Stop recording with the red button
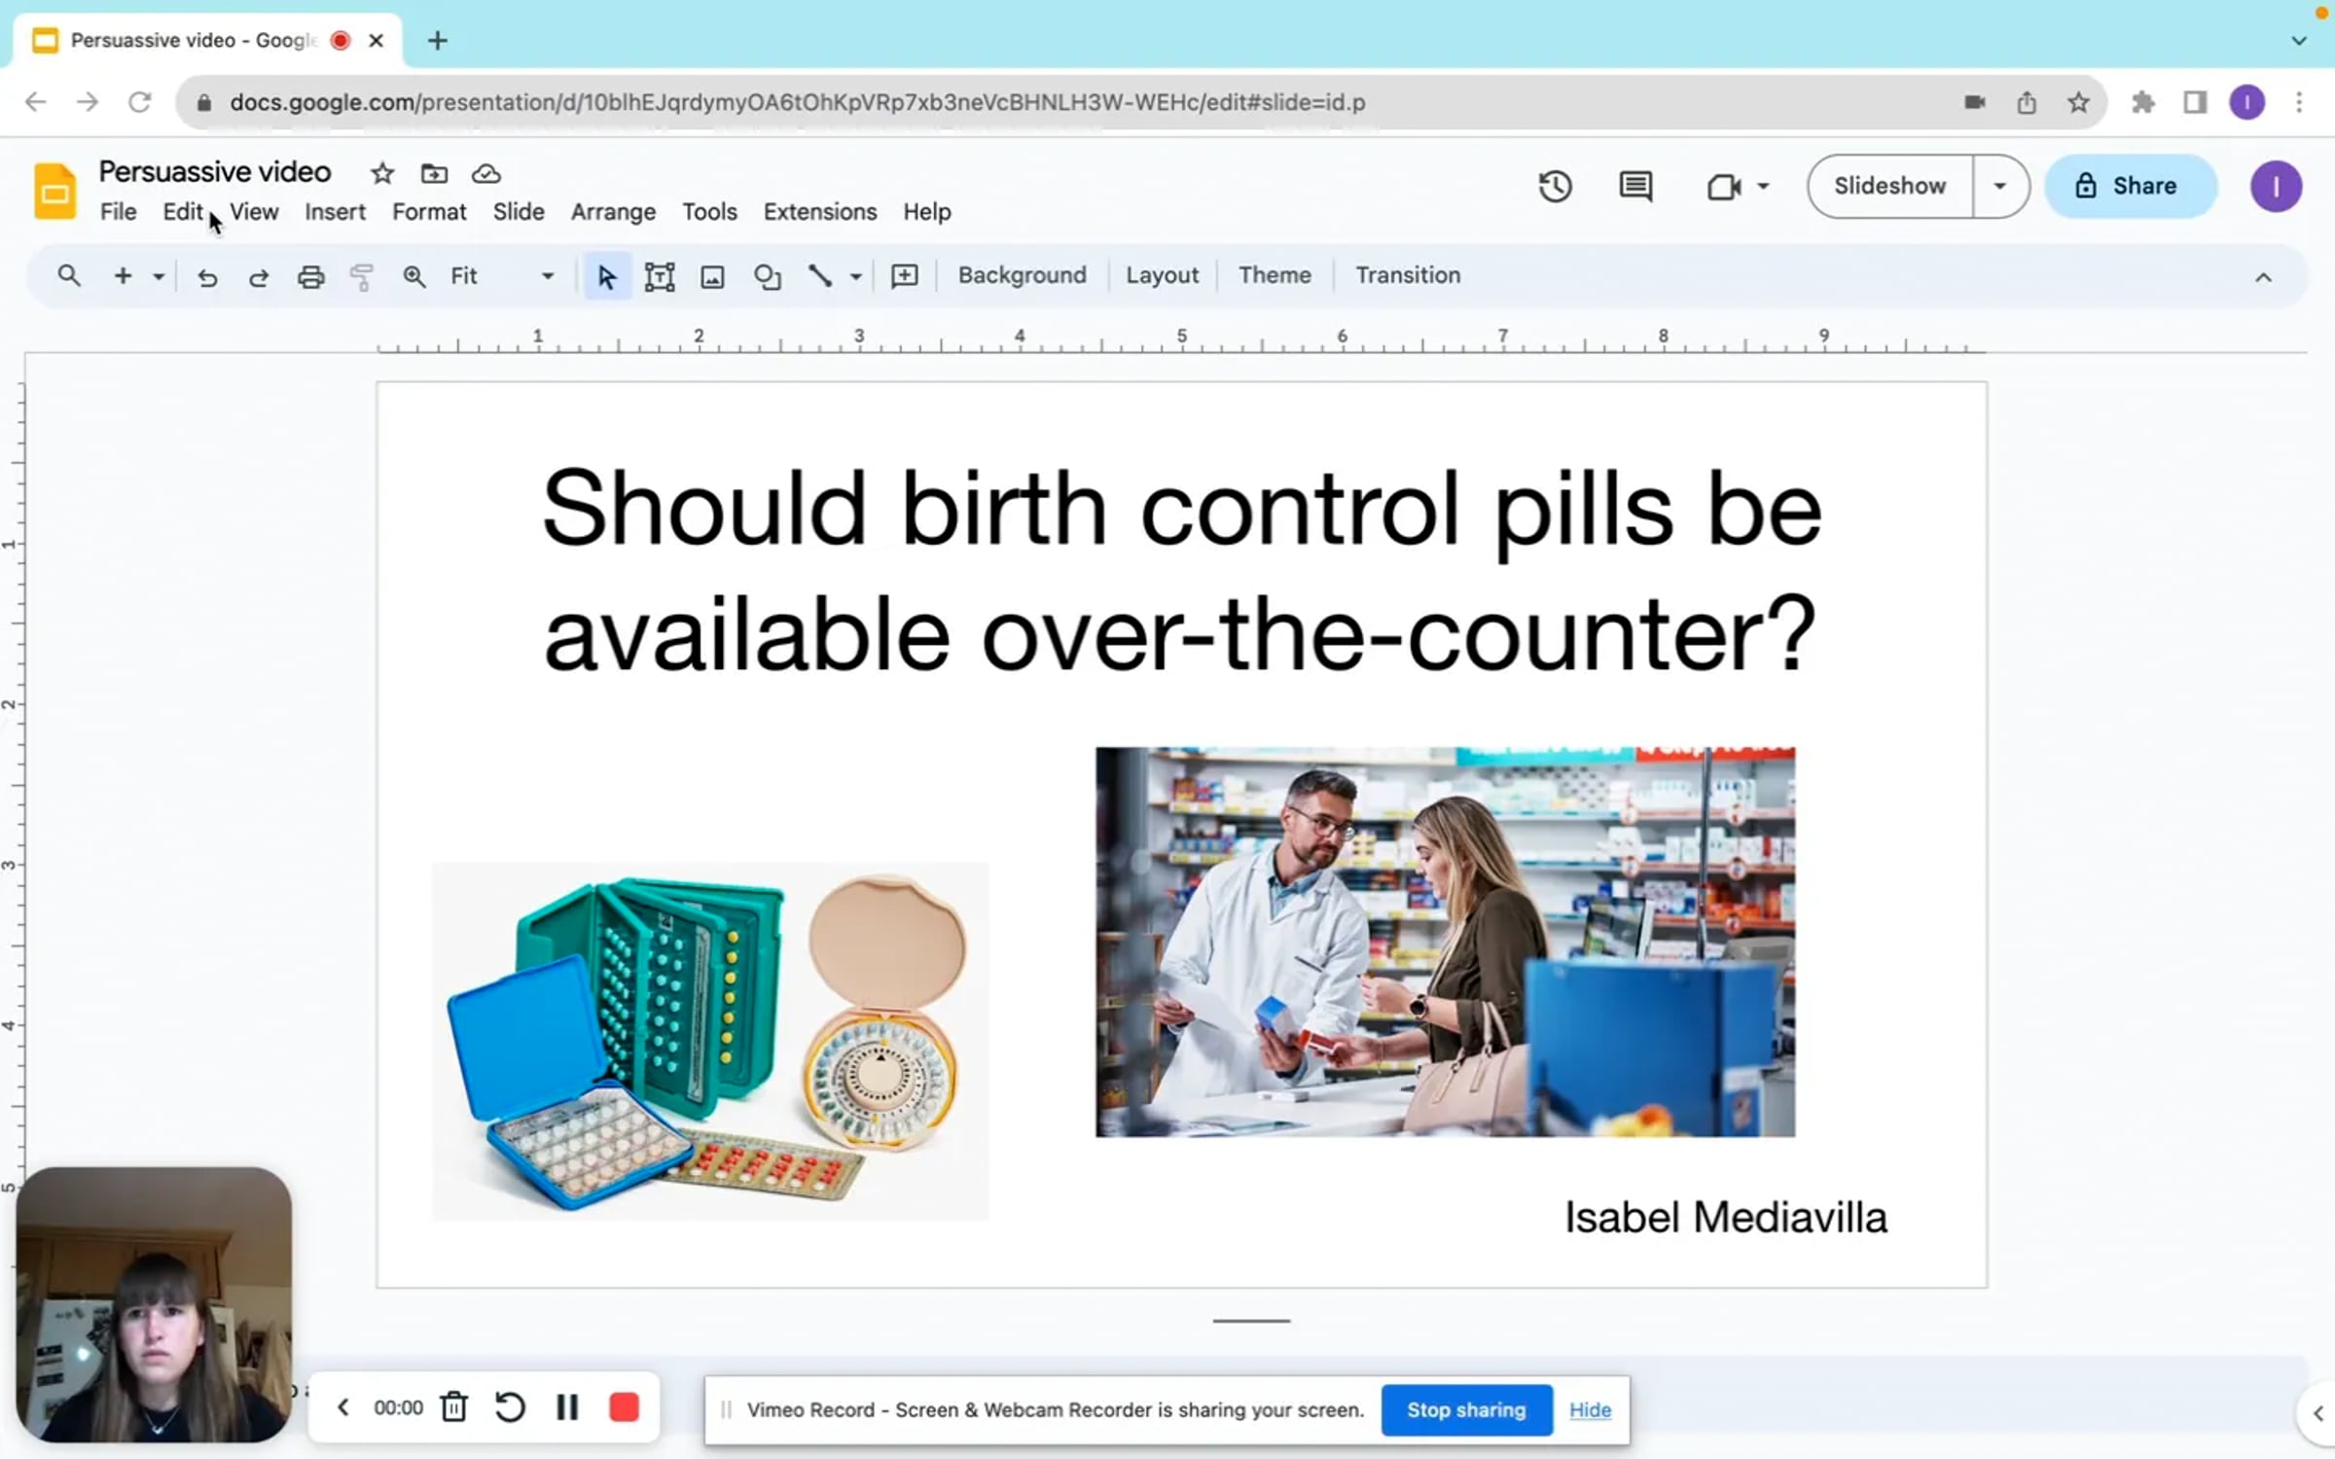The image size is (2335, 1459). tap(624, 1406)
